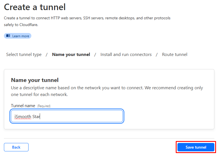Click the Create a tunnel page heading
The image size is (218, 155).
[x=35, y=7]
